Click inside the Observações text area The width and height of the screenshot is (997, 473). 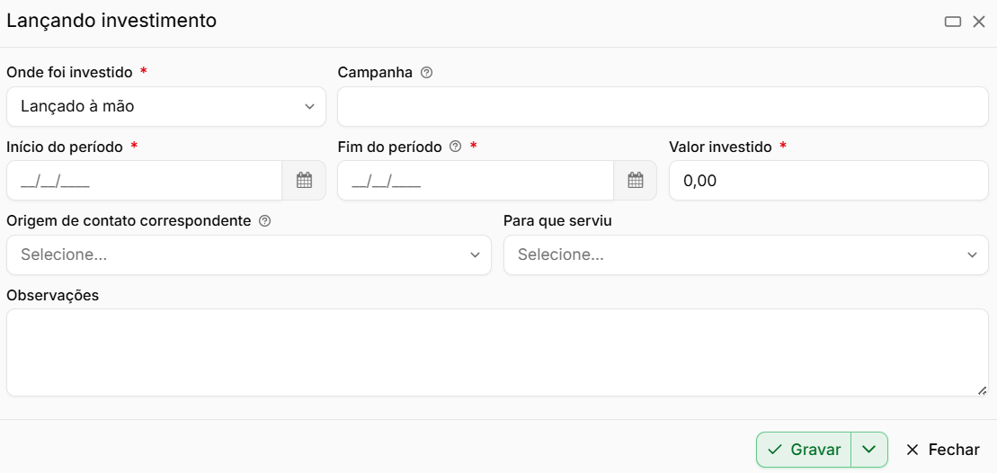pos(497,353)
